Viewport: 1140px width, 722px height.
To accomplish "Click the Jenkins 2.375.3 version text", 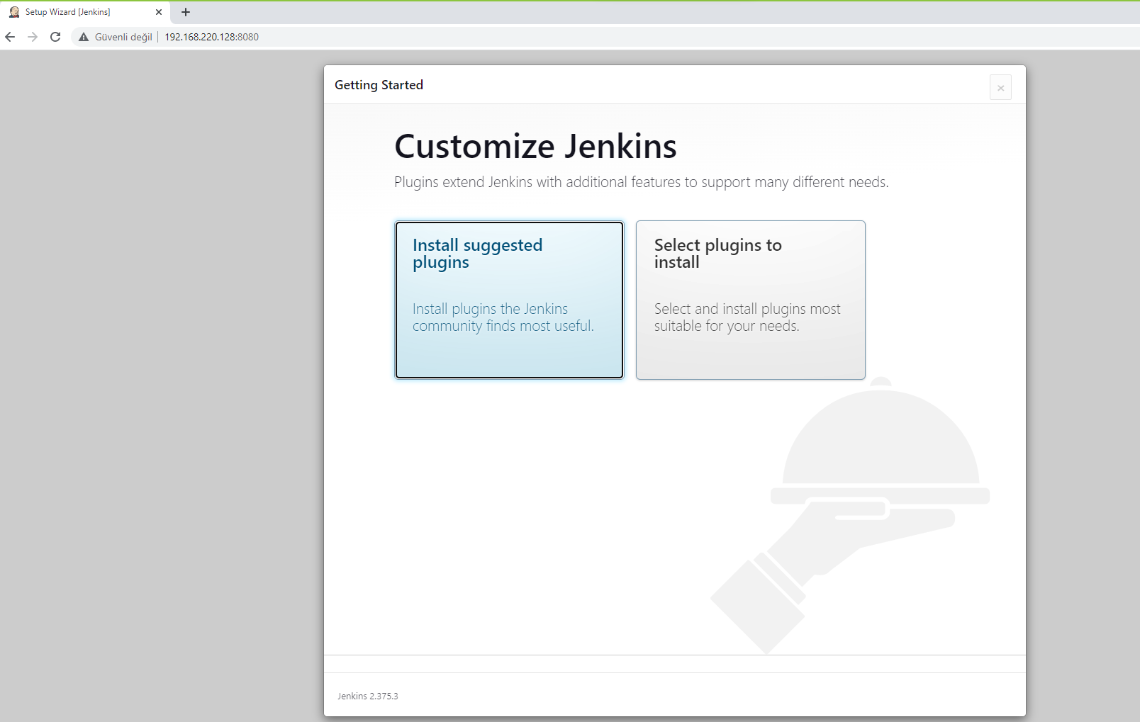I will point(367,696).
